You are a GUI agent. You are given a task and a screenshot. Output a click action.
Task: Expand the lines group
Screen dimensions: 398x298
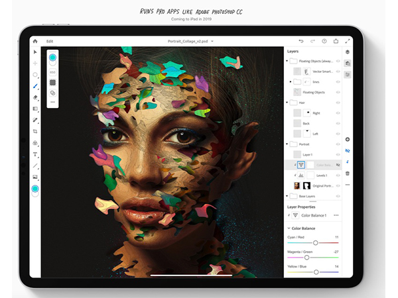click(291, 82)
